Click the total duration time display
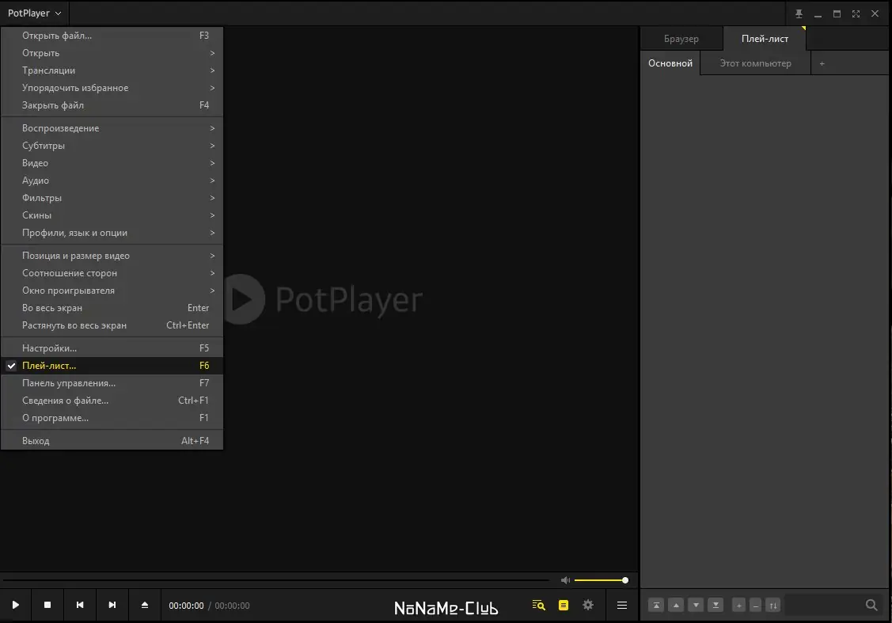Image resolution: width=892 pixels, height=623 pixels. pos(232,606)
